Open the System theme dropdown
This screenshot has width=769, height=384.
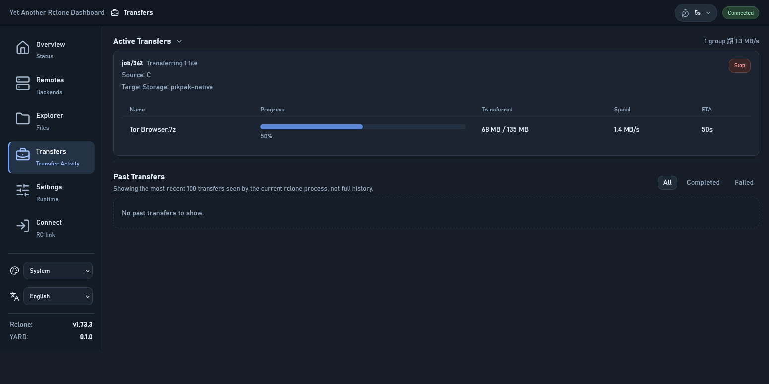click(x=58, y=271)
